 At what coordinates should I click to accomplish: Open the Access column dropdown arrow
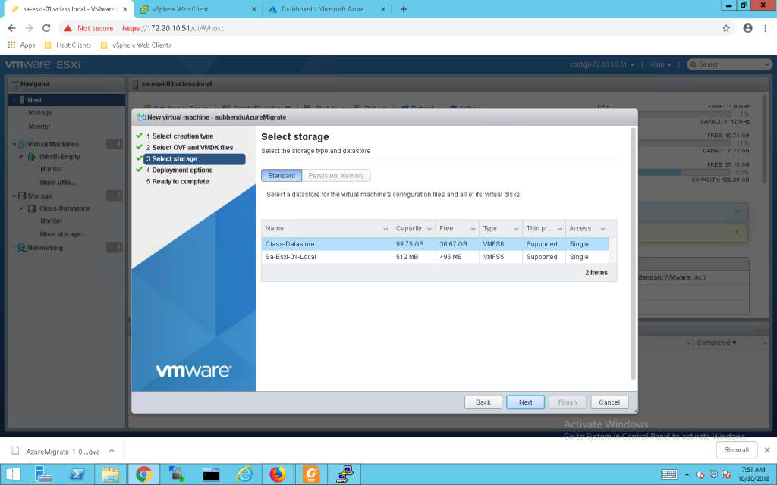click(602, 229)
